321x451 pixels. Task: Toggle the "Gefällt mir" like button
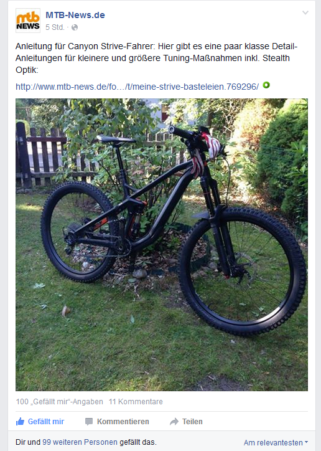40,422
